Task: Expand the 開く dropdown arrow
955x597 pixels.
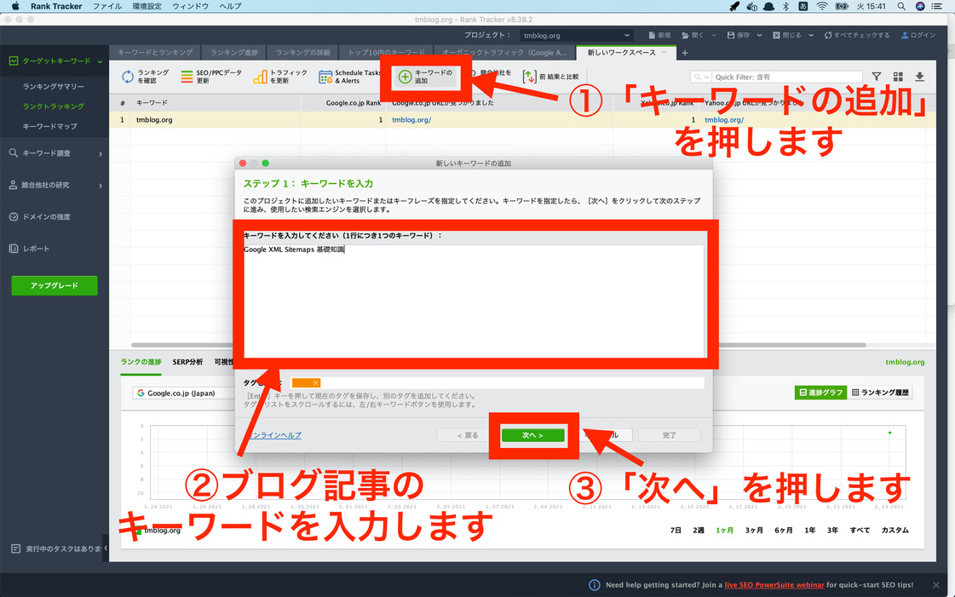Action: pos(714,35)
